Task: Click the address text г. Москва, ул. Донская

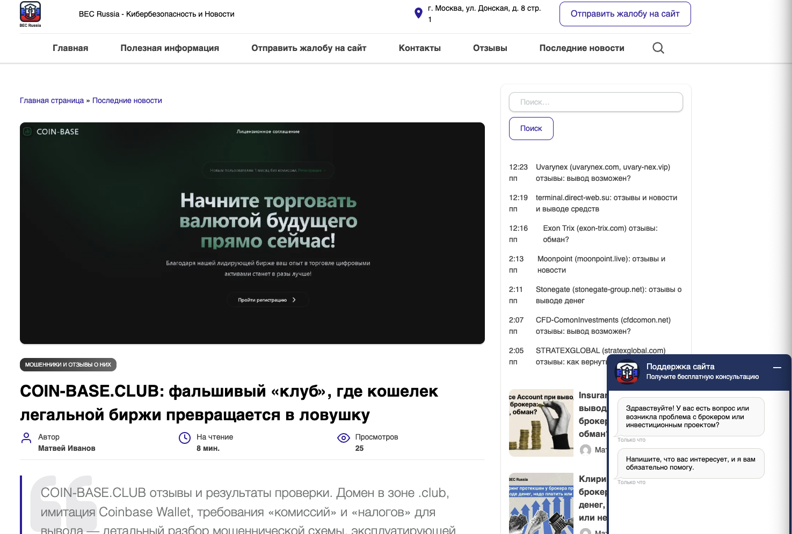Action: pyautogui.click(x=484, y=14)
